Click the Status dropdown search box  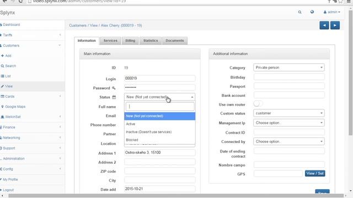point(160,106)
